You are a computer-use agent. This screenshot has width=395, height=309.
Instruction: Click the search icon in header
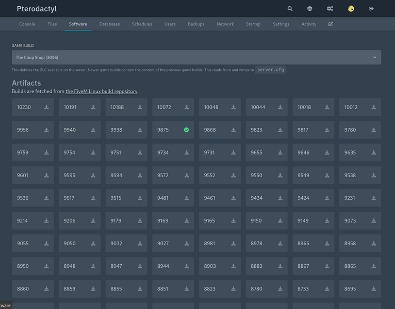point(290,9)
